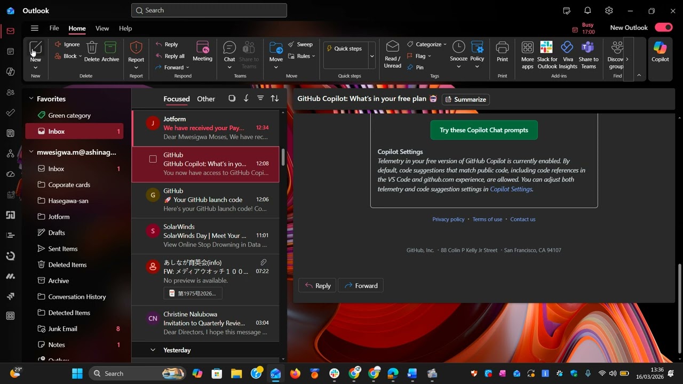Screen dimensions: 683x384
Task: Open the Help tab
Action: [x=125, y=28]
